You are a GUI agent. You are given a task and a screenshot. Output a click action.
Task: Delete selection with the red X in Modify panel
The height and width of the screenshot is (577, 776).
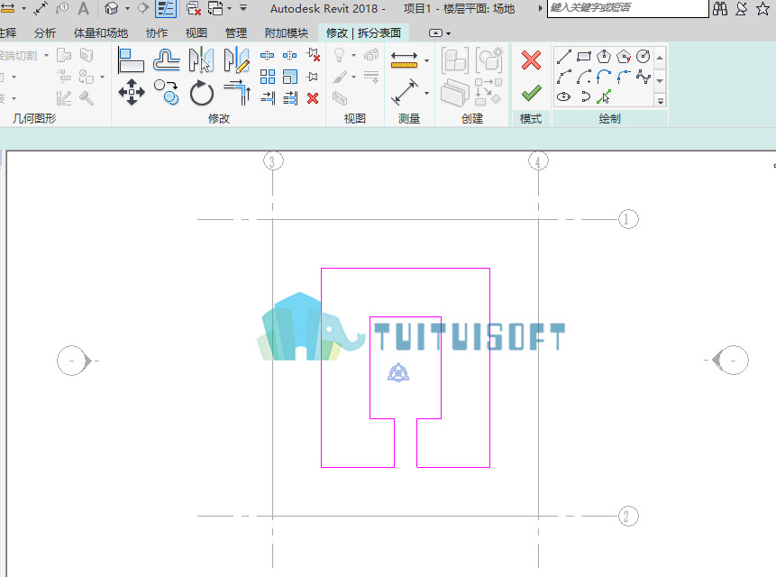313,98
